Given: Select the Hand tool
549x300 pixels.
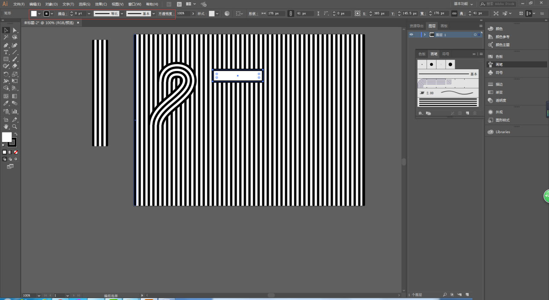Looking at the screenshot, I should point(6,127).
